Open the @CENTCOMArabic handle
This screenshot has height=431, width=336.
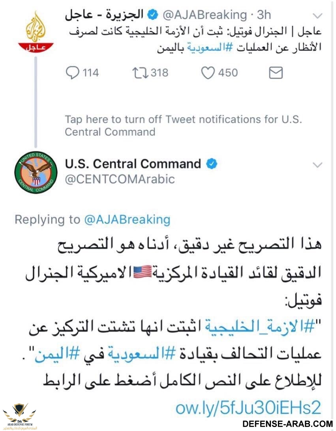click(120, 179)
